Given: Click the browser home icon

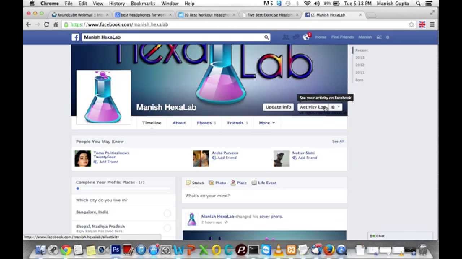Looking at the screenshot, I should 56,24.
